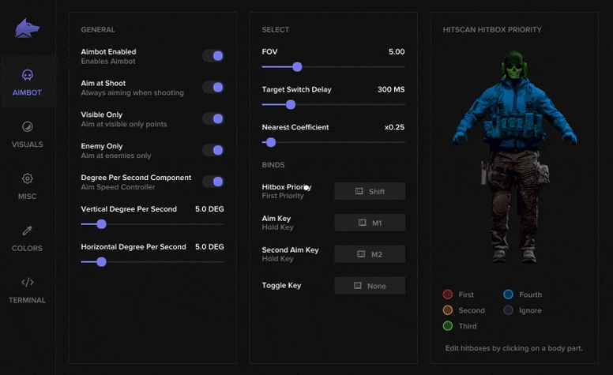The image size is (613, 375).
Task: Click the green head hitbox on model
Action: coord(514,66)
